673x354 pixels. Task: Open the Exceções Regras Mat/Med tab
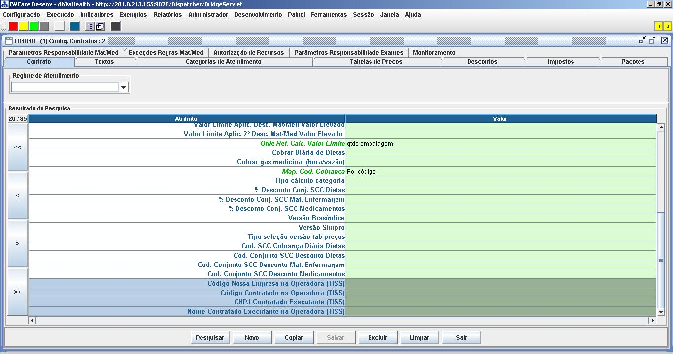pos(166,53)
